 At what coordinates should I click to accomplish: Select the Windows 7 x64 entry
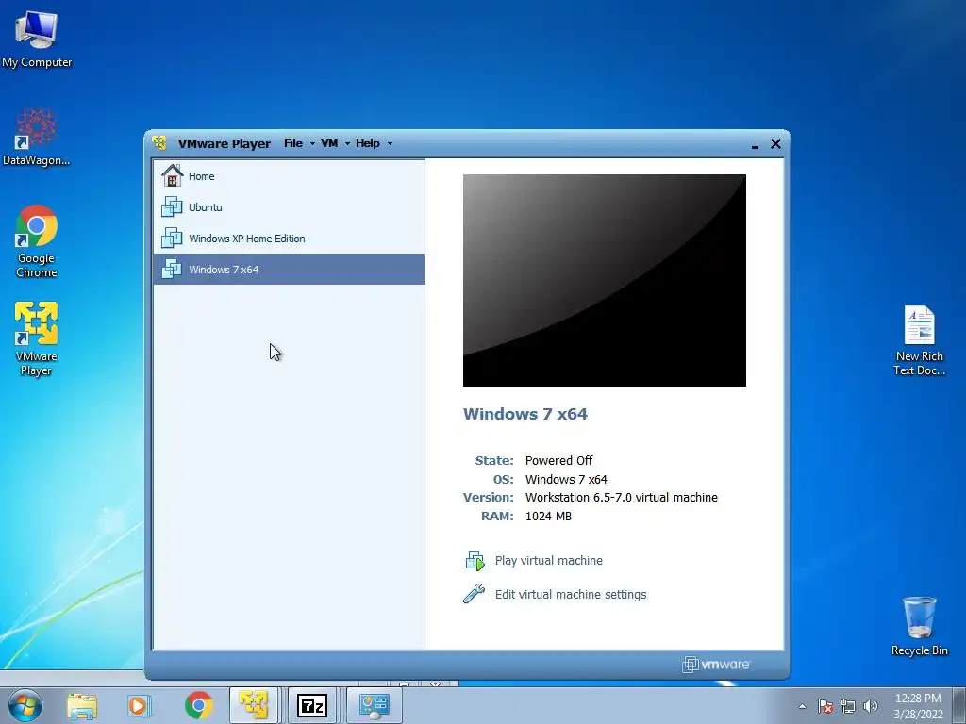289,269
